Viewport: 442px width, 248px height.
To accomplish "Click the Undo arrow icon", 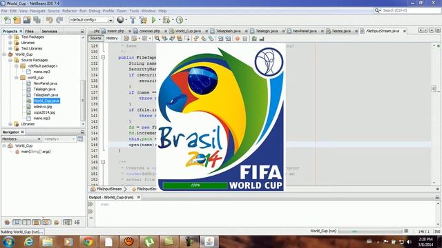I will click(49, 20).
